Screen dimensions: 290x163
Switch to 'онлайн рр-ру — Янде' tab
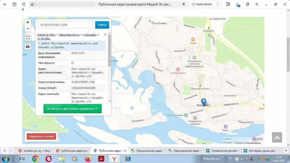tap(35, 151)
